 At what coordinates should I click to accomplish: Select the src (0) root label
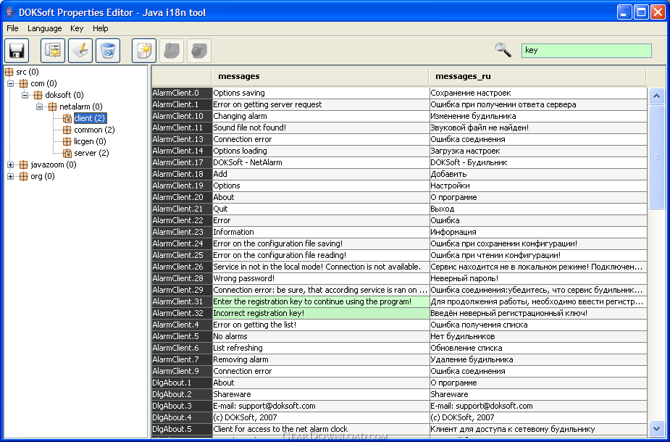[x=28, y=72]
